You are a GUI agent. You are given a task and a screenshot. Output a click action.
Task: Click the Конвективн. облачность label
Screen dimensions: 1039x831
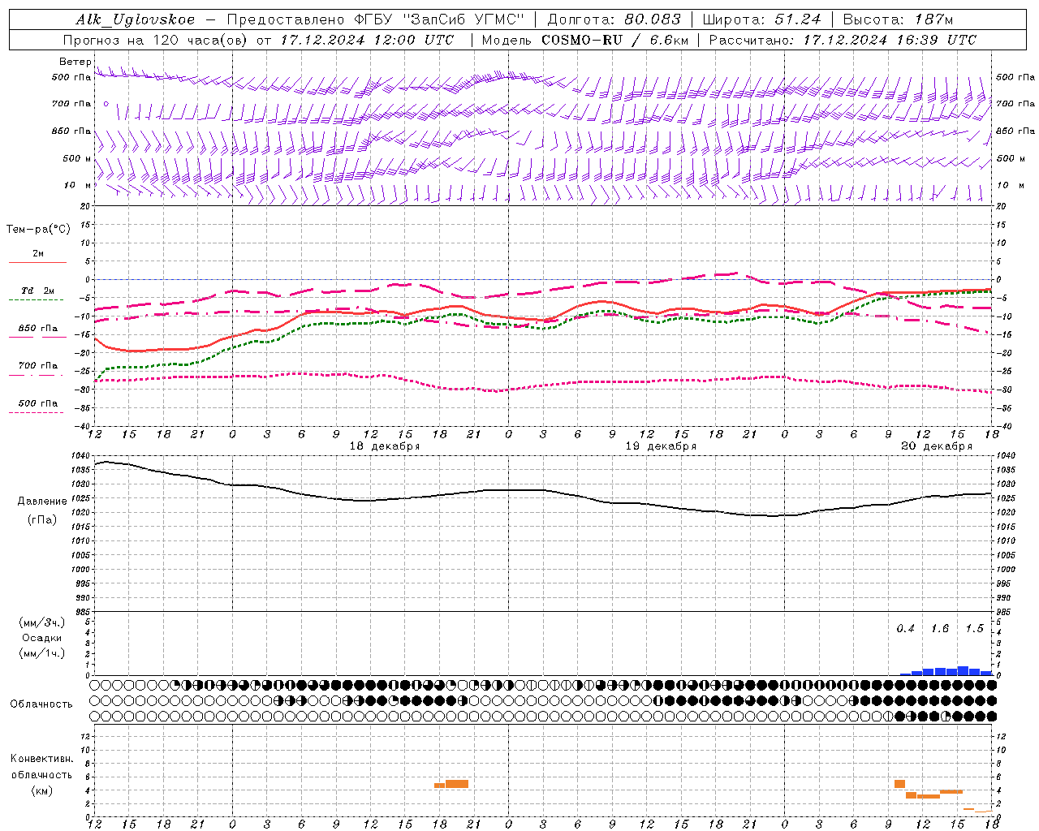tap(41, 767)
